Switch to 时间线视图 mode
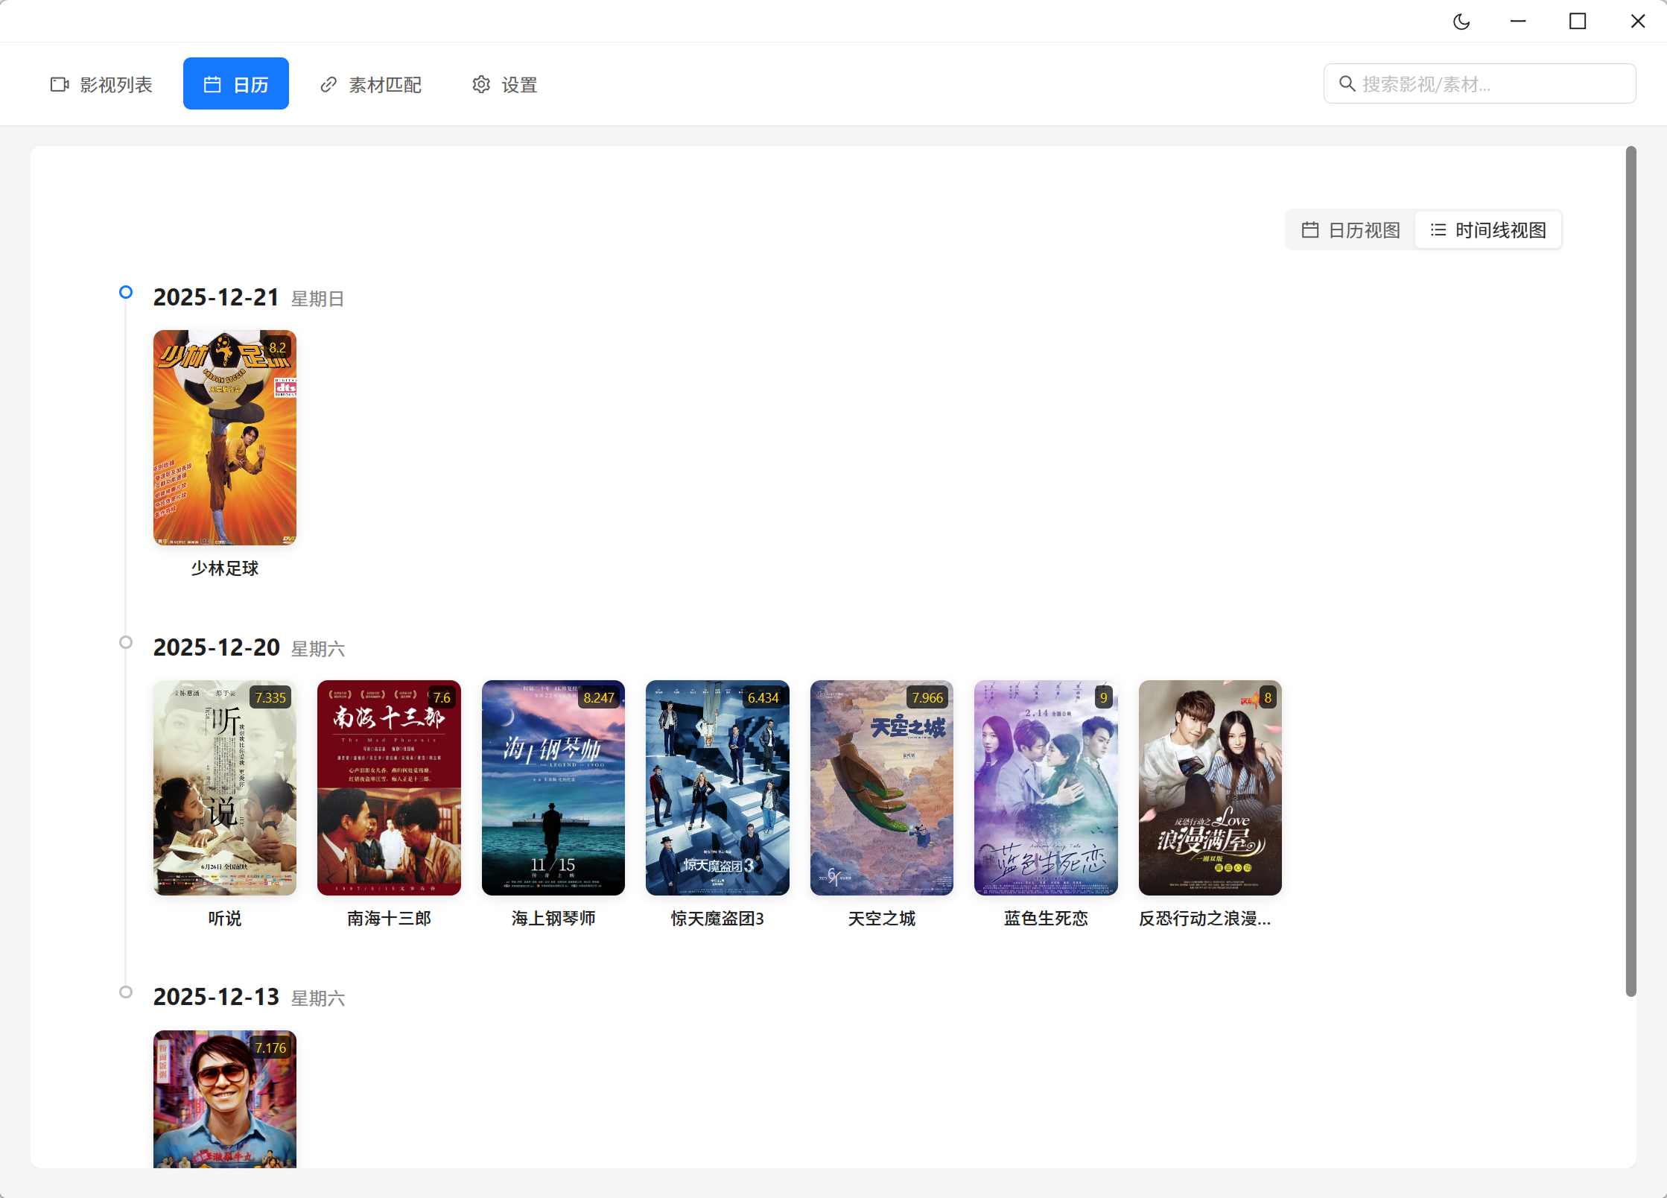Image resolution: width=1667 pixels, height=1198 pixels. point(1488,230)
